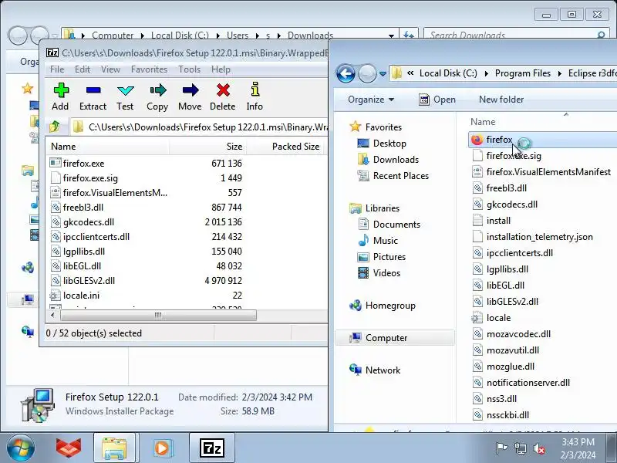The height and width of the screenshot is (463, 617).
Task: Click the 7-Zip horizontal scrollbar thumb
Action: 158,315
